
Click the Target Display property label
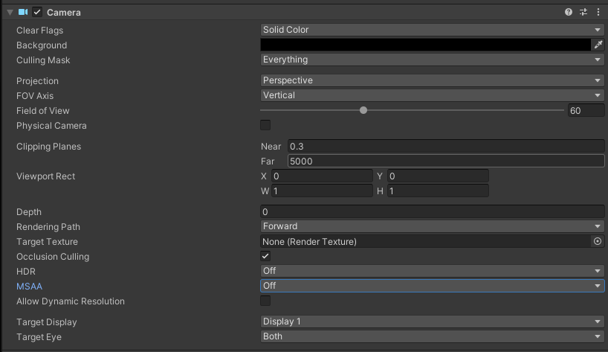[x=47, y=322]
